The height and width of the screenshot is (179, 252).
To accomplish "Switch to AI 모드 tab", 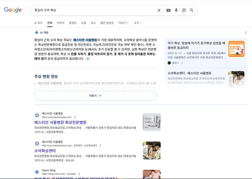I will [x=38, y=23].
